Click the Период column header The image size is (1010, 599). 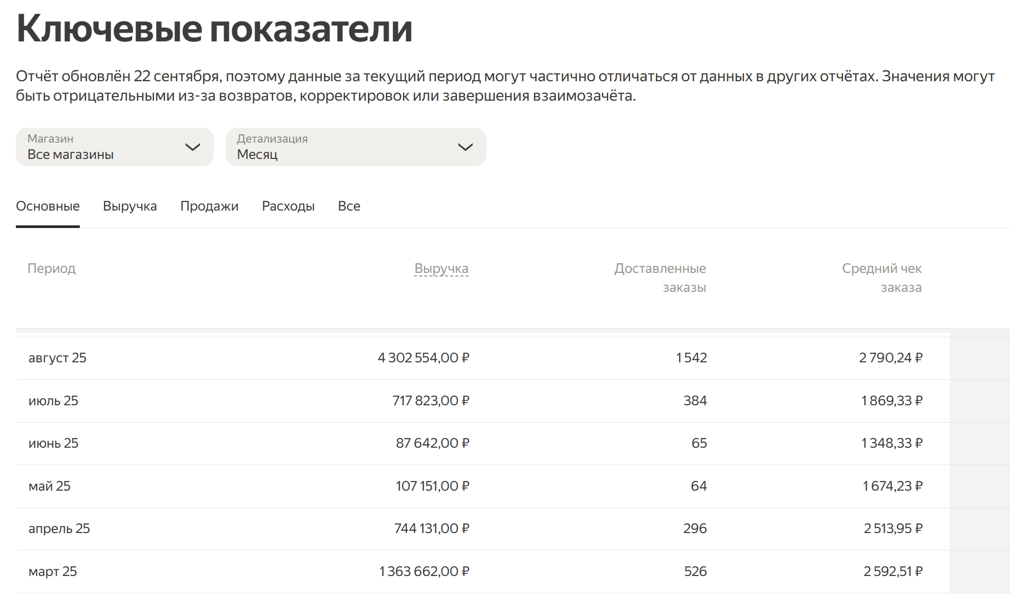tap(52, 268)
